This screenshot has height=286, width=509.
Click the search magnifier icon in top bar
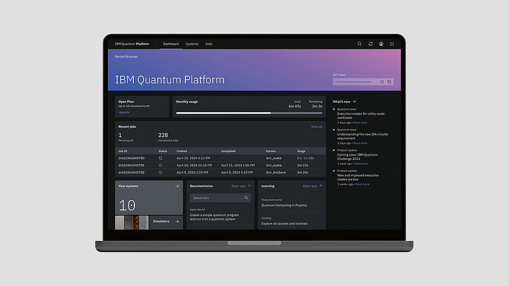point(359,44)
